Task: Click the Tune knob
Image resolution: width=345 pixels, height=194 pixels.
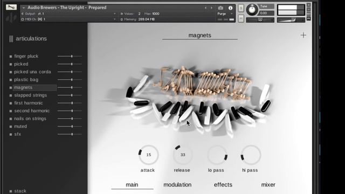Action: 252,10
